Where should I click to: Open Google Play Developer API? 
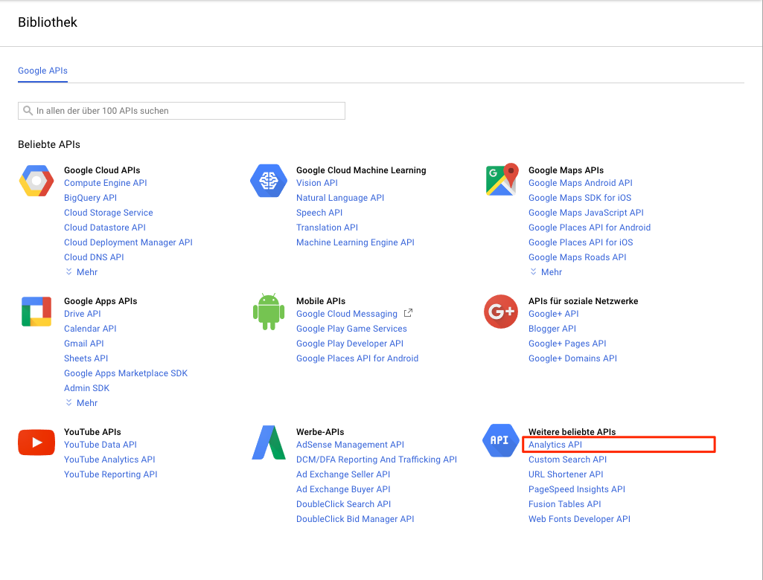tap(350, 344)
